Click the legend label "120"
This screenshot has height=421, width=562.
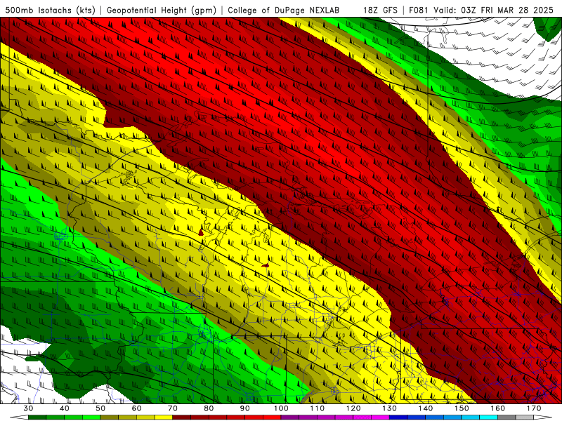pyautogui.click(x=353, y=408)
